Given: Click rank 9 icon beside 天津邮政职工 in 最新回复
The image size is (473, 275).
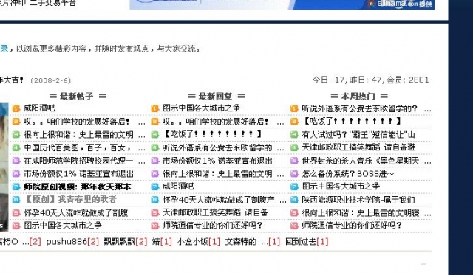Looking at the screenshot, I should pyautogui.click(x=154, y=213).
